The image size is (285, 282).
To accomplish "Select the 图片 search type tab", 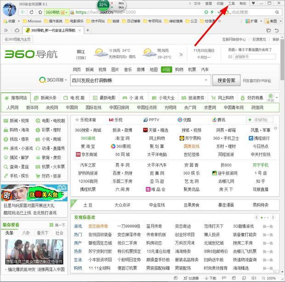I will (x=115, y=70).
